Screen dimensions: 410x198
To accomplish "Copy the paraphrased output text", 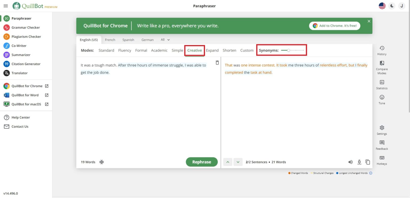I will (x=368, y=162).
